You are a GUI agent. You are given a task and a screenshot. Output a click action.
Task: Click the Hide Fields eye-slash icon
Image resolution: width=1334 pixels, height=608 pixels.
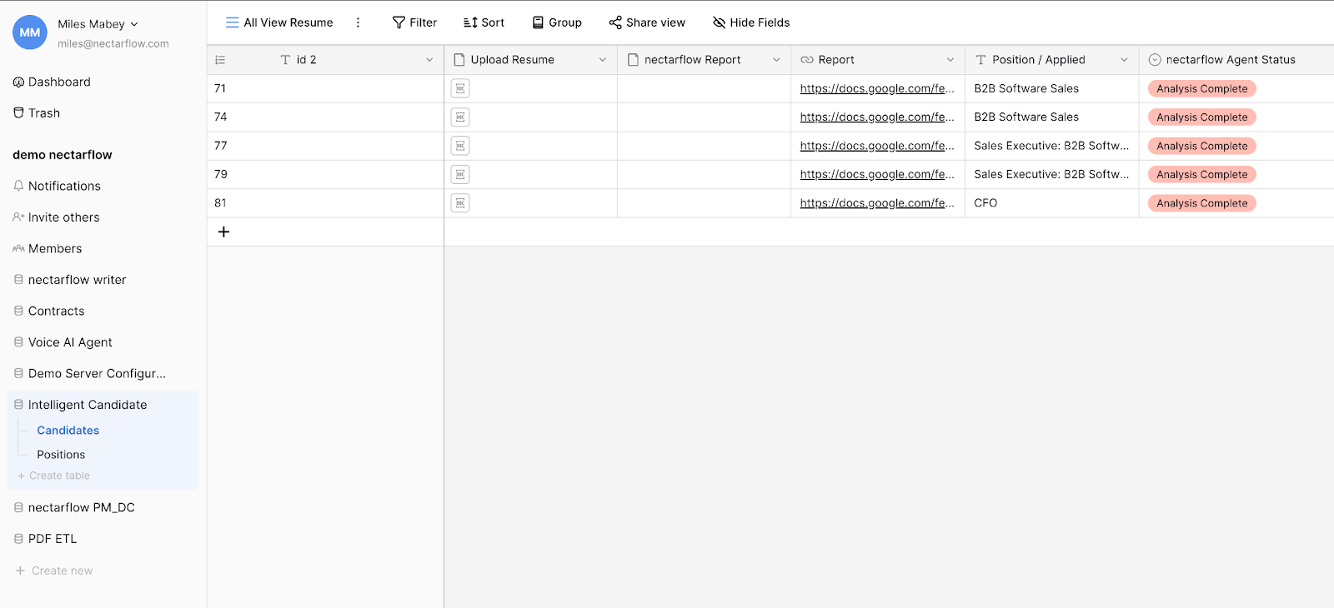pyautogui.click(x=719, y=22)
